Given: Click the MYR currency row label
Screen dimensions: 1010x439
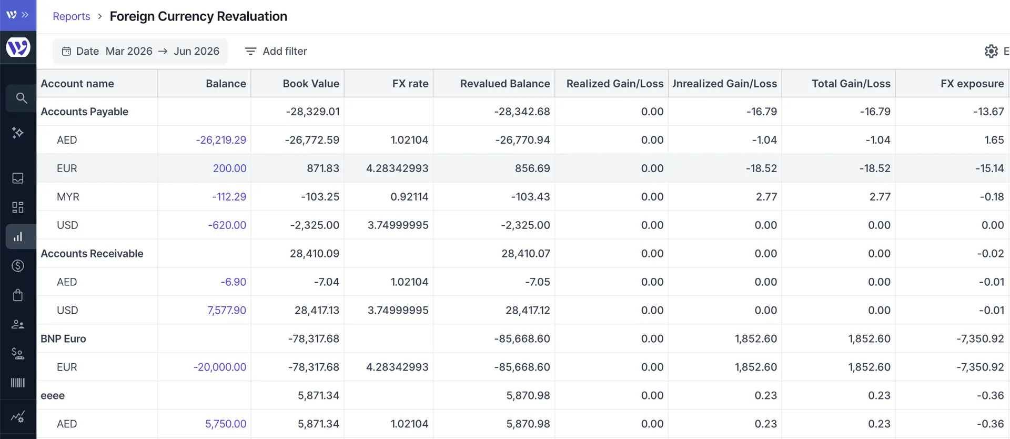Looking at the screenshot, I should (68, 197).
